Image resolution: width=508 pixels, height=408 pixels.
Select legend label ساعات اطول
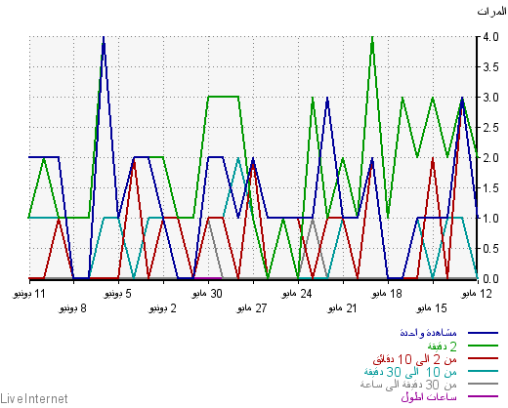tap(429, 397)
